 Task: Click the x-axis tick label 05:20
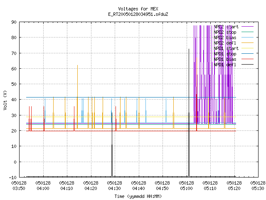click(234, 188)
